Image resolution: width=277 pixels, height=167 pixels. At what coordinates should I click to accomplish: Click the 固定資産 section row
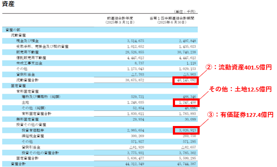100,86
